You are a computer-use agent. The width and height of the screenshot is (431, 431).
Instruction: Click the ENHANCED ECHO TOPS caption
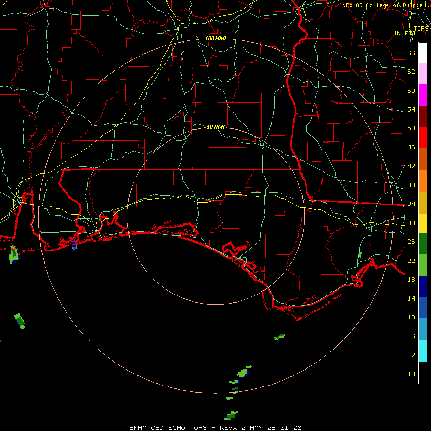point(168,428)
